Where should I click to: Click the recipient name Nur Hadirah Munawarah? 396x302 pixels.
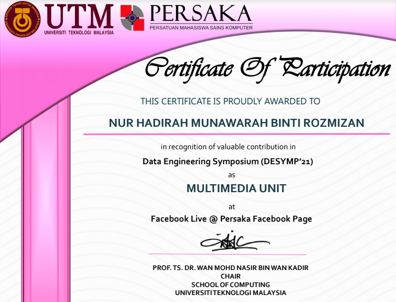[x=236, y=123]
